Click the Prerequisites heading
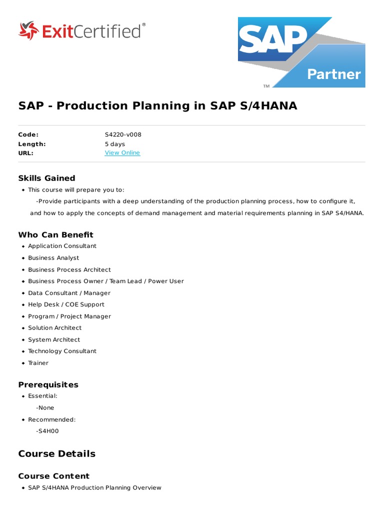The image size is (384, 512). coord(48,384)
